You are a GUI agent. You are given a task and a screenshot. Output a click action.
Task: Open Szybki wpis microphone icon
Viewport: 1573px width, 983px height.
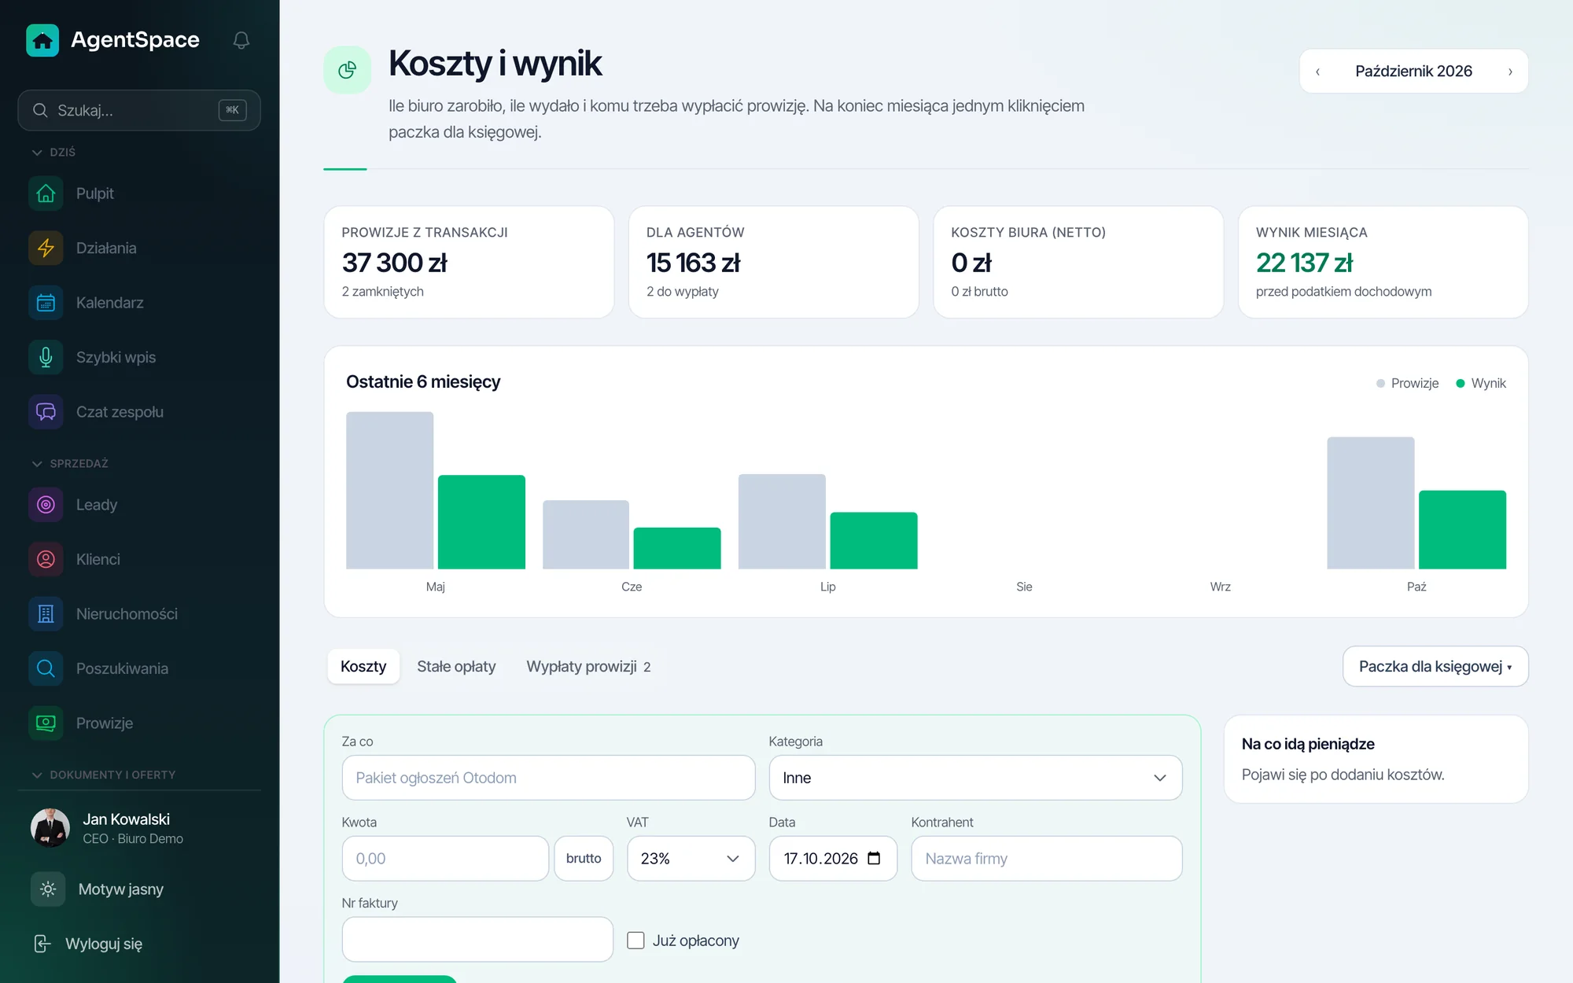click(46, 357)
